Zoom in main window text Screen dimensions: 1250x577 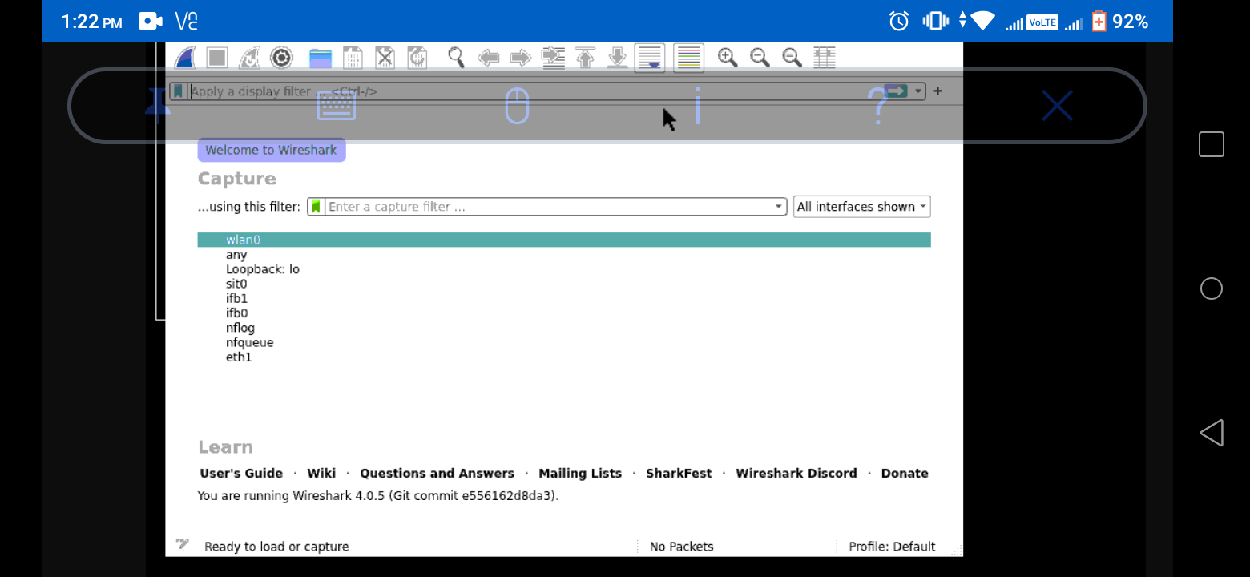point(728,58)
